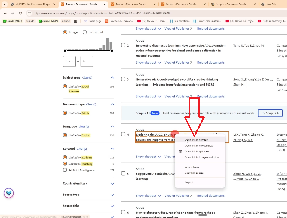Image resolution: width=287 pixels, height=218 pixels.
Task: View result 2 at Publisher
Action: pyautogui.click(x=178, y=62)
